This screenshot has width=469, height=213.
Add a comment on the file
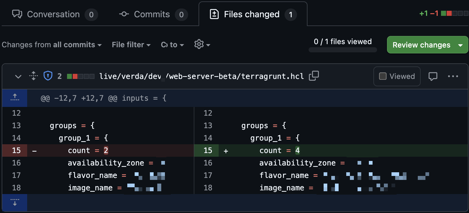pos(433,76)
